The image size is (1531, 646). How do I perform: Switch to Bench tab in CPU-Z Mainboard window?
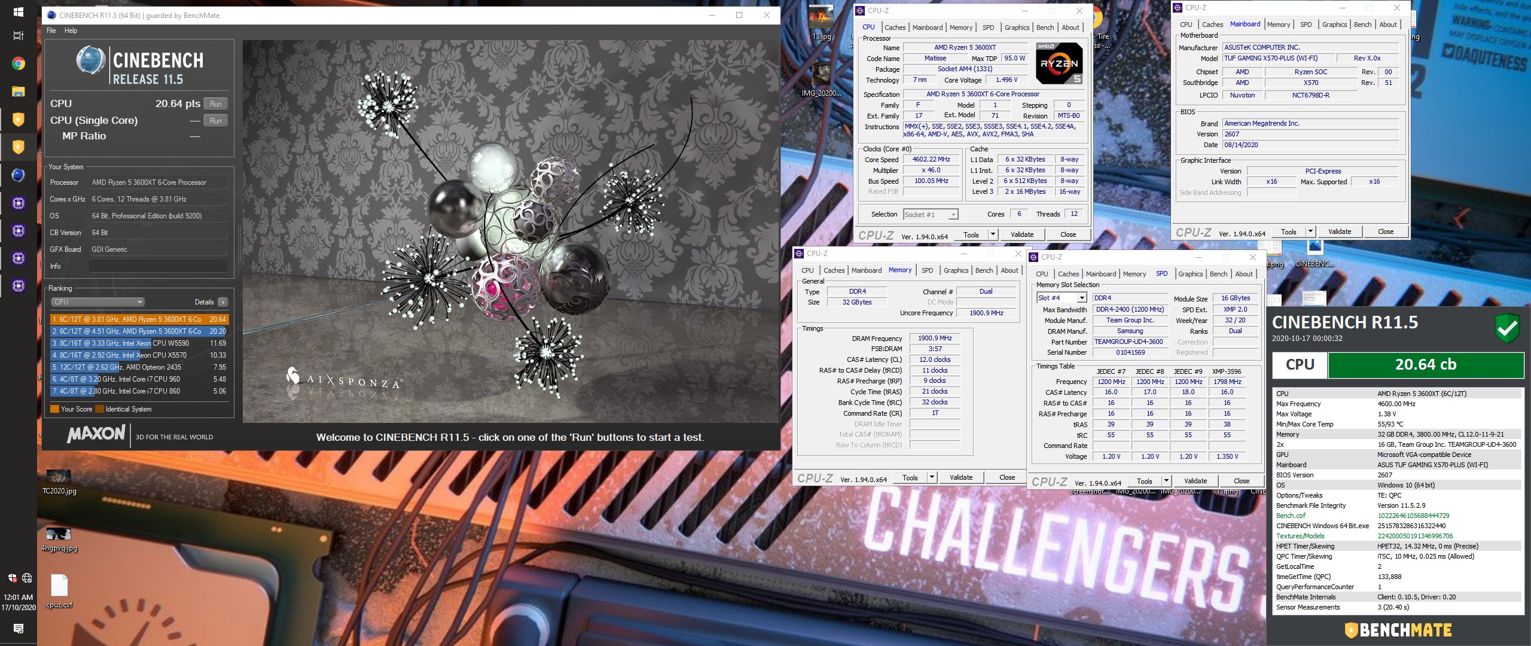pos(1362,25)
